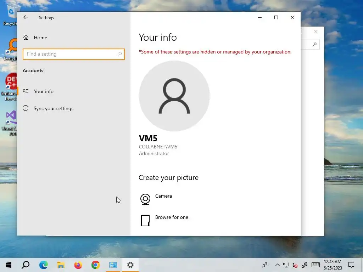Click the search magnifier in the background window
Viewport: 363px width, 272px height.
click(x=314, y=44)
